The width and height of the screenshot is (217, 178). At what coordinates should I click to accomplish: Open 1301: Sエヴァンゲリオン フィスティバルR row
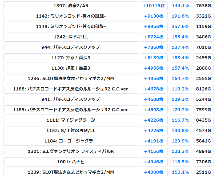pyautogui.click(x=71, y=152)
